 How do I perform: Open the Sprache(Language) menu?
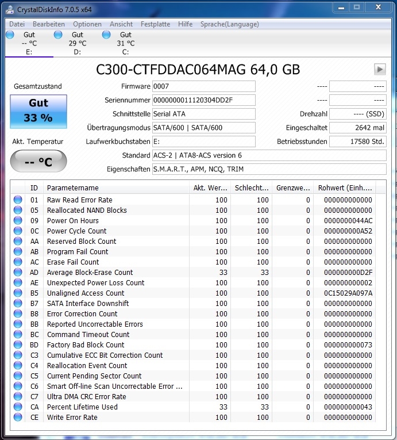(230, 24)
